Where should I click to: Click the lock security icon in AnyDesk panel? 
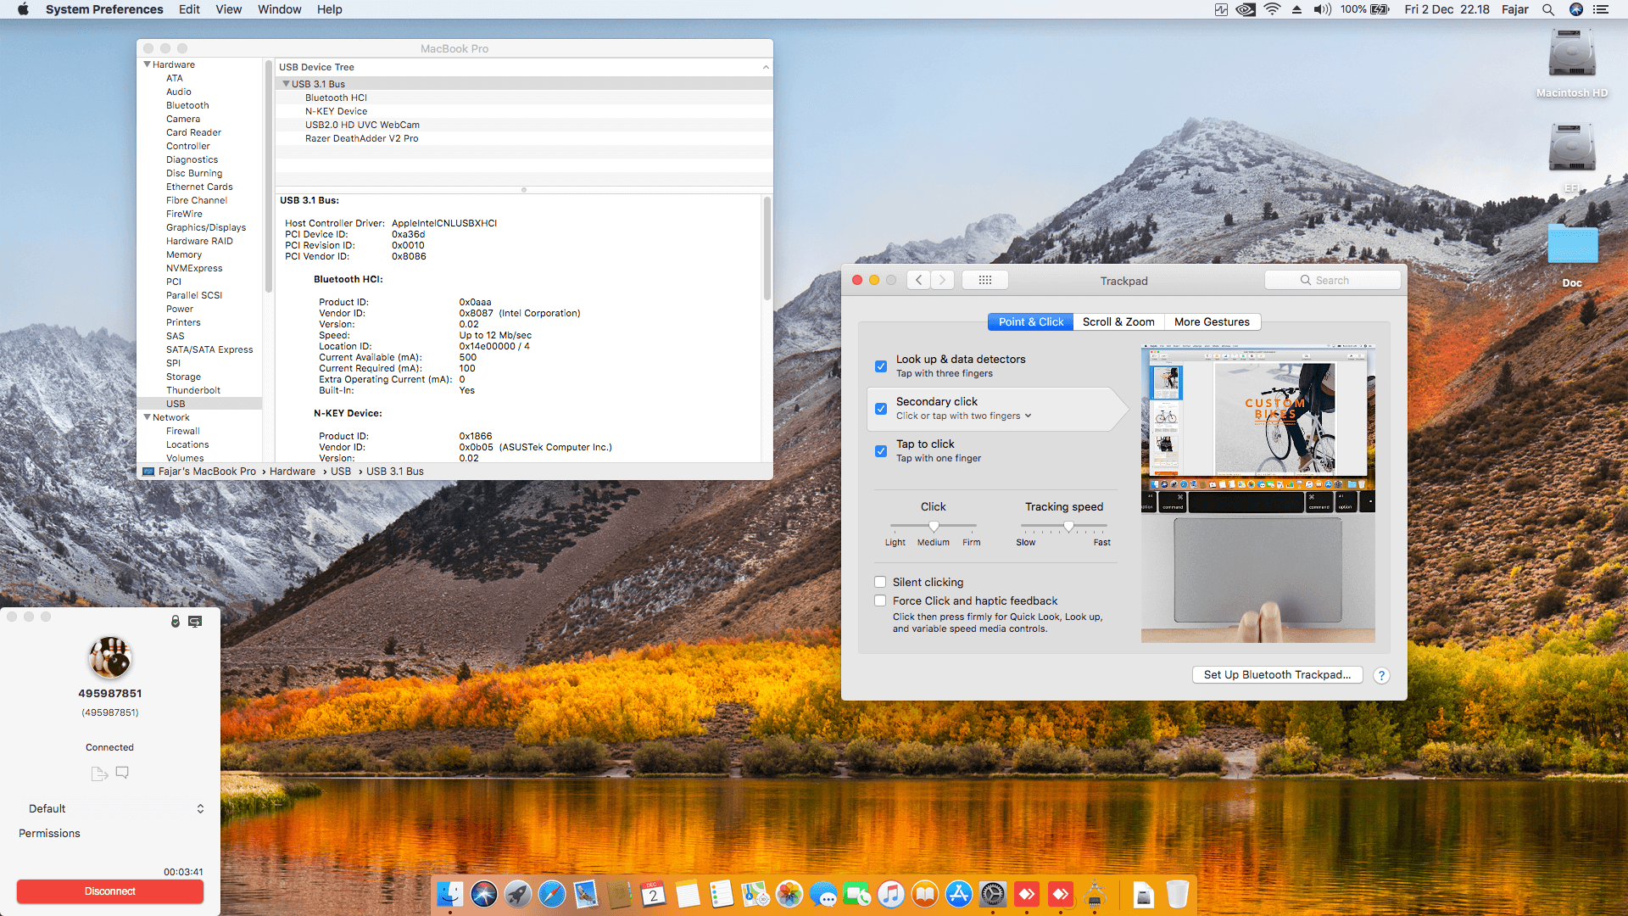(x=176, y=622)
